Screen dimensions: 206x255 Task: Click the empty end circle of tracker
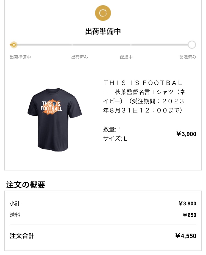pos(192,45)
